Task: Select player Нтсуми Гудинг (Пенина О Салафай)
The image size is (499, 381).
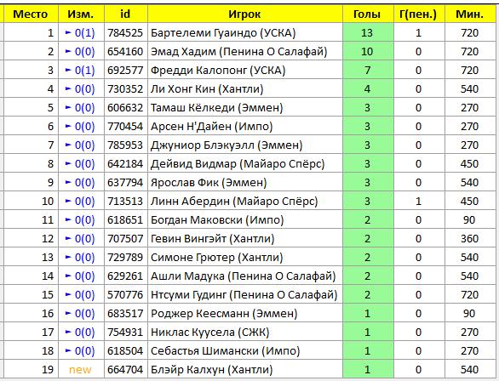Action: (x=244, y=295)
